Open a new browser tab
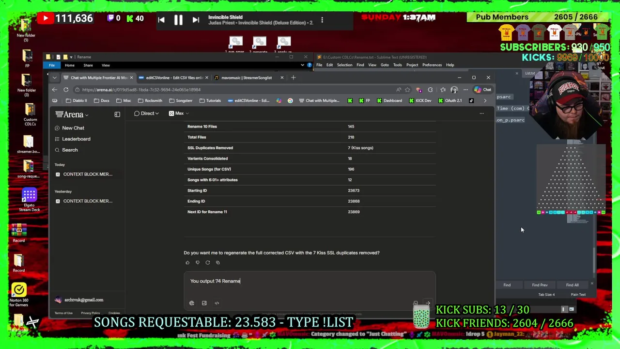This screenshot has width=620, height=349. (x=293, y=78)
